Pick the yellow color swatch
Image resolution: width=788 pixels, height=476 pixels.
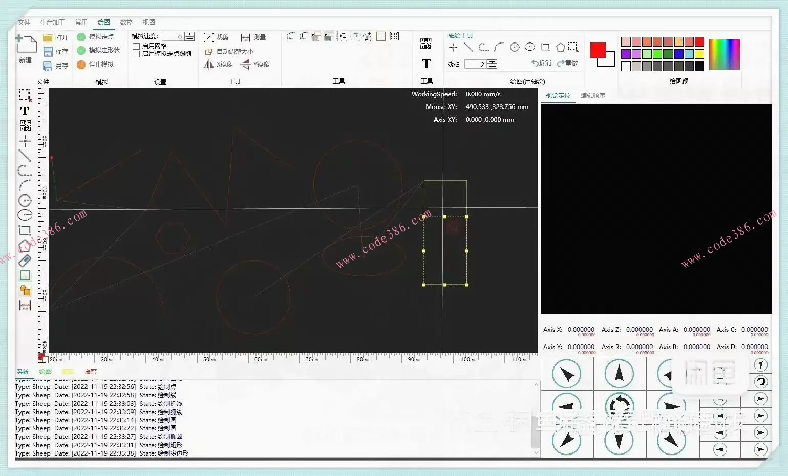699,54
